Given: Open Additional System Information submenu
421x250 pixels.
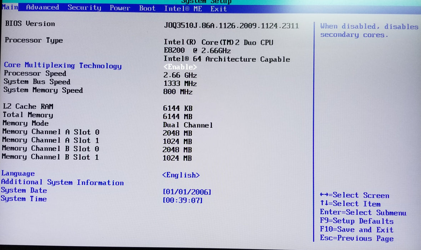Looking at the screenshot, I should pos(62,182).
